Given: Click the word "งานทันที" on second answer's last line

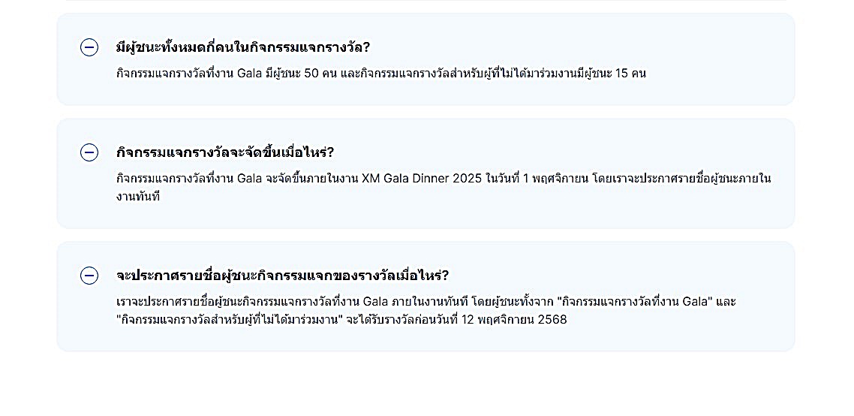Looking at the screenshot, I should pos(138,197).
